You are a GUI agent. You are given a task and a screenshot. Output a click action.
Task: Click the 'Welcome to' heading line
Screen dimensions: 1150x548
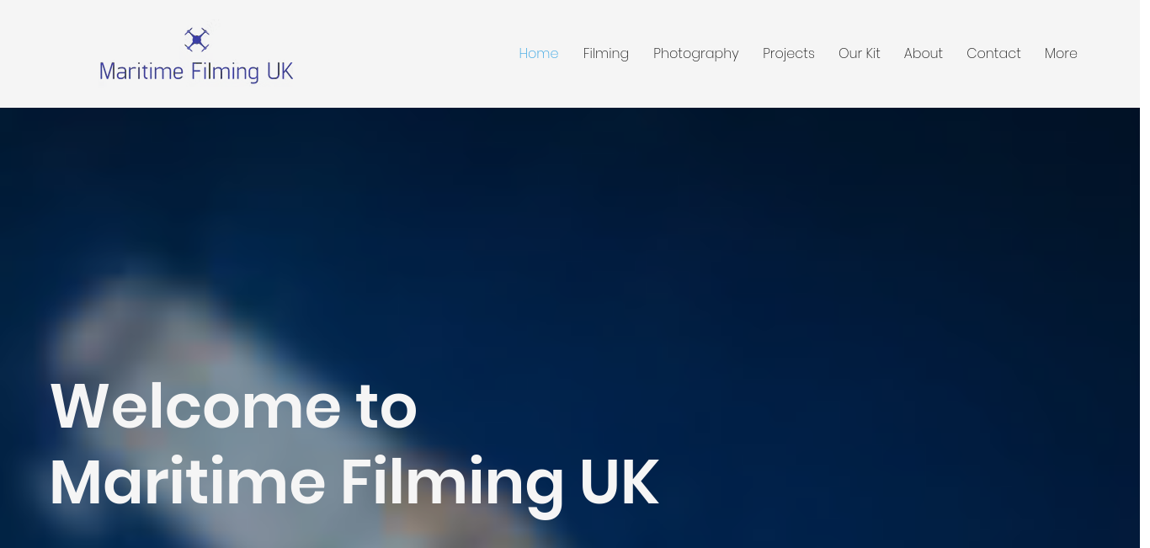[234, 407]
